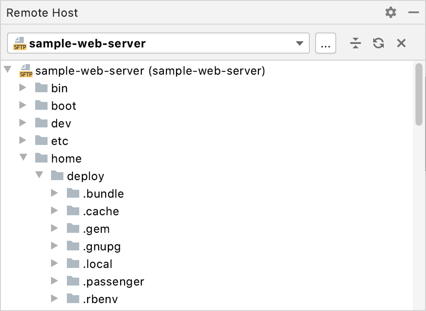Click the etc folder icon
The width and height of the screenshot is (426, 311).
pos(41,141)
